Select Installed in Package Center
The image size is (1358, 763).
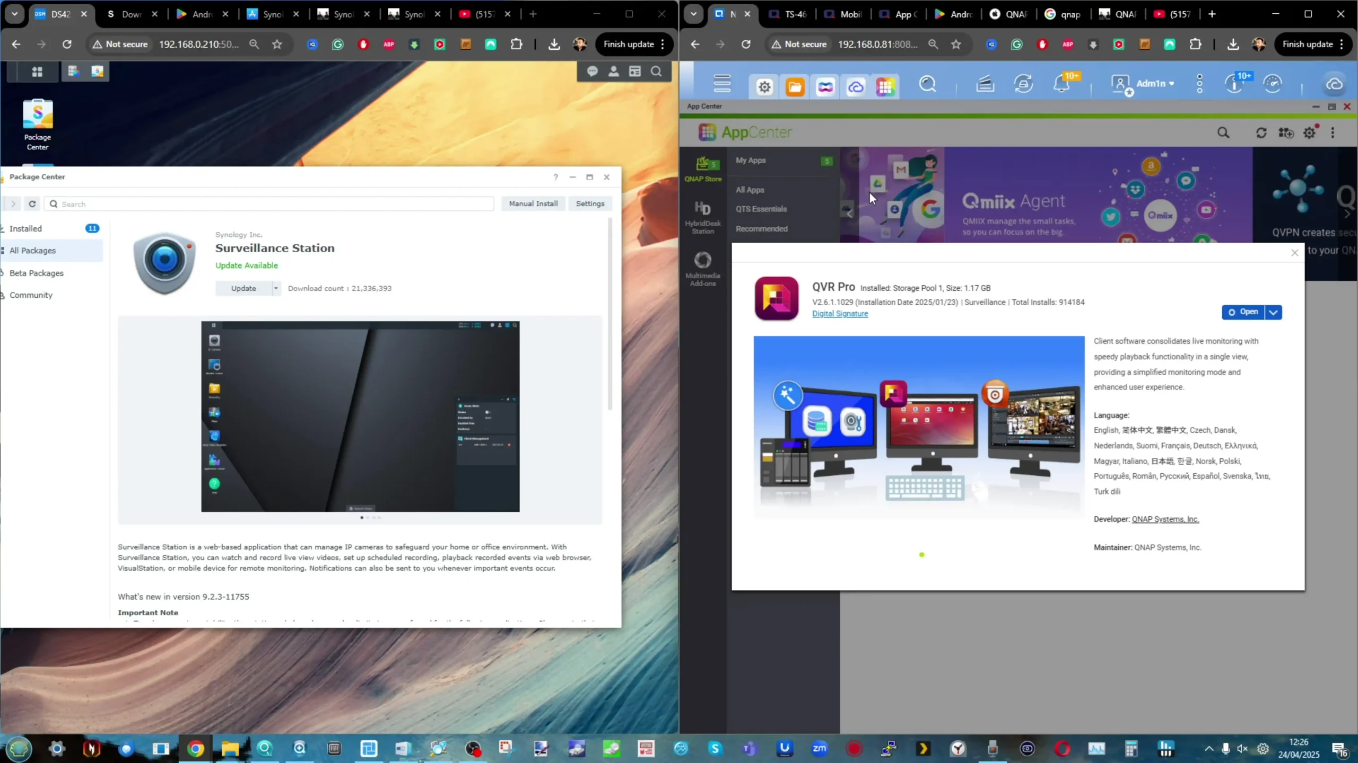(x=51, y=228)
